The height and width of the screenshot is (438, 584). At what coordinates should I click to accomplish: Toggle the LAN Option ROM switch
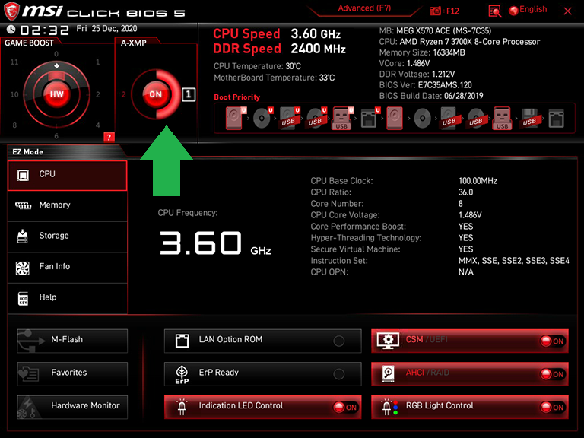(338, 341)
